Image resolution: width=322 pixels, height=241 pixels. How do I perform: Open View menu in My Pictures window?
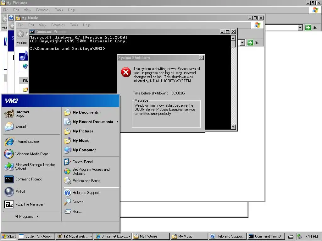coord(28,10)
